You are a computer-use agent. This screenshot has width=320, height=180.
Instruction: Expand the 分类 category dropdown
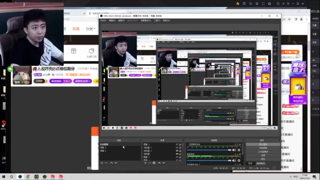[x=90, y=29]
